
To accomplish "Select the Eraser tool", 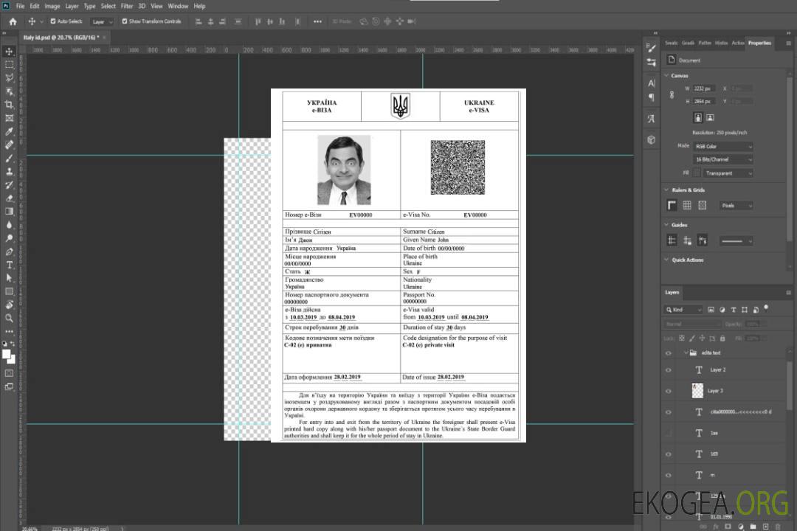I will [x=9, y=198].
